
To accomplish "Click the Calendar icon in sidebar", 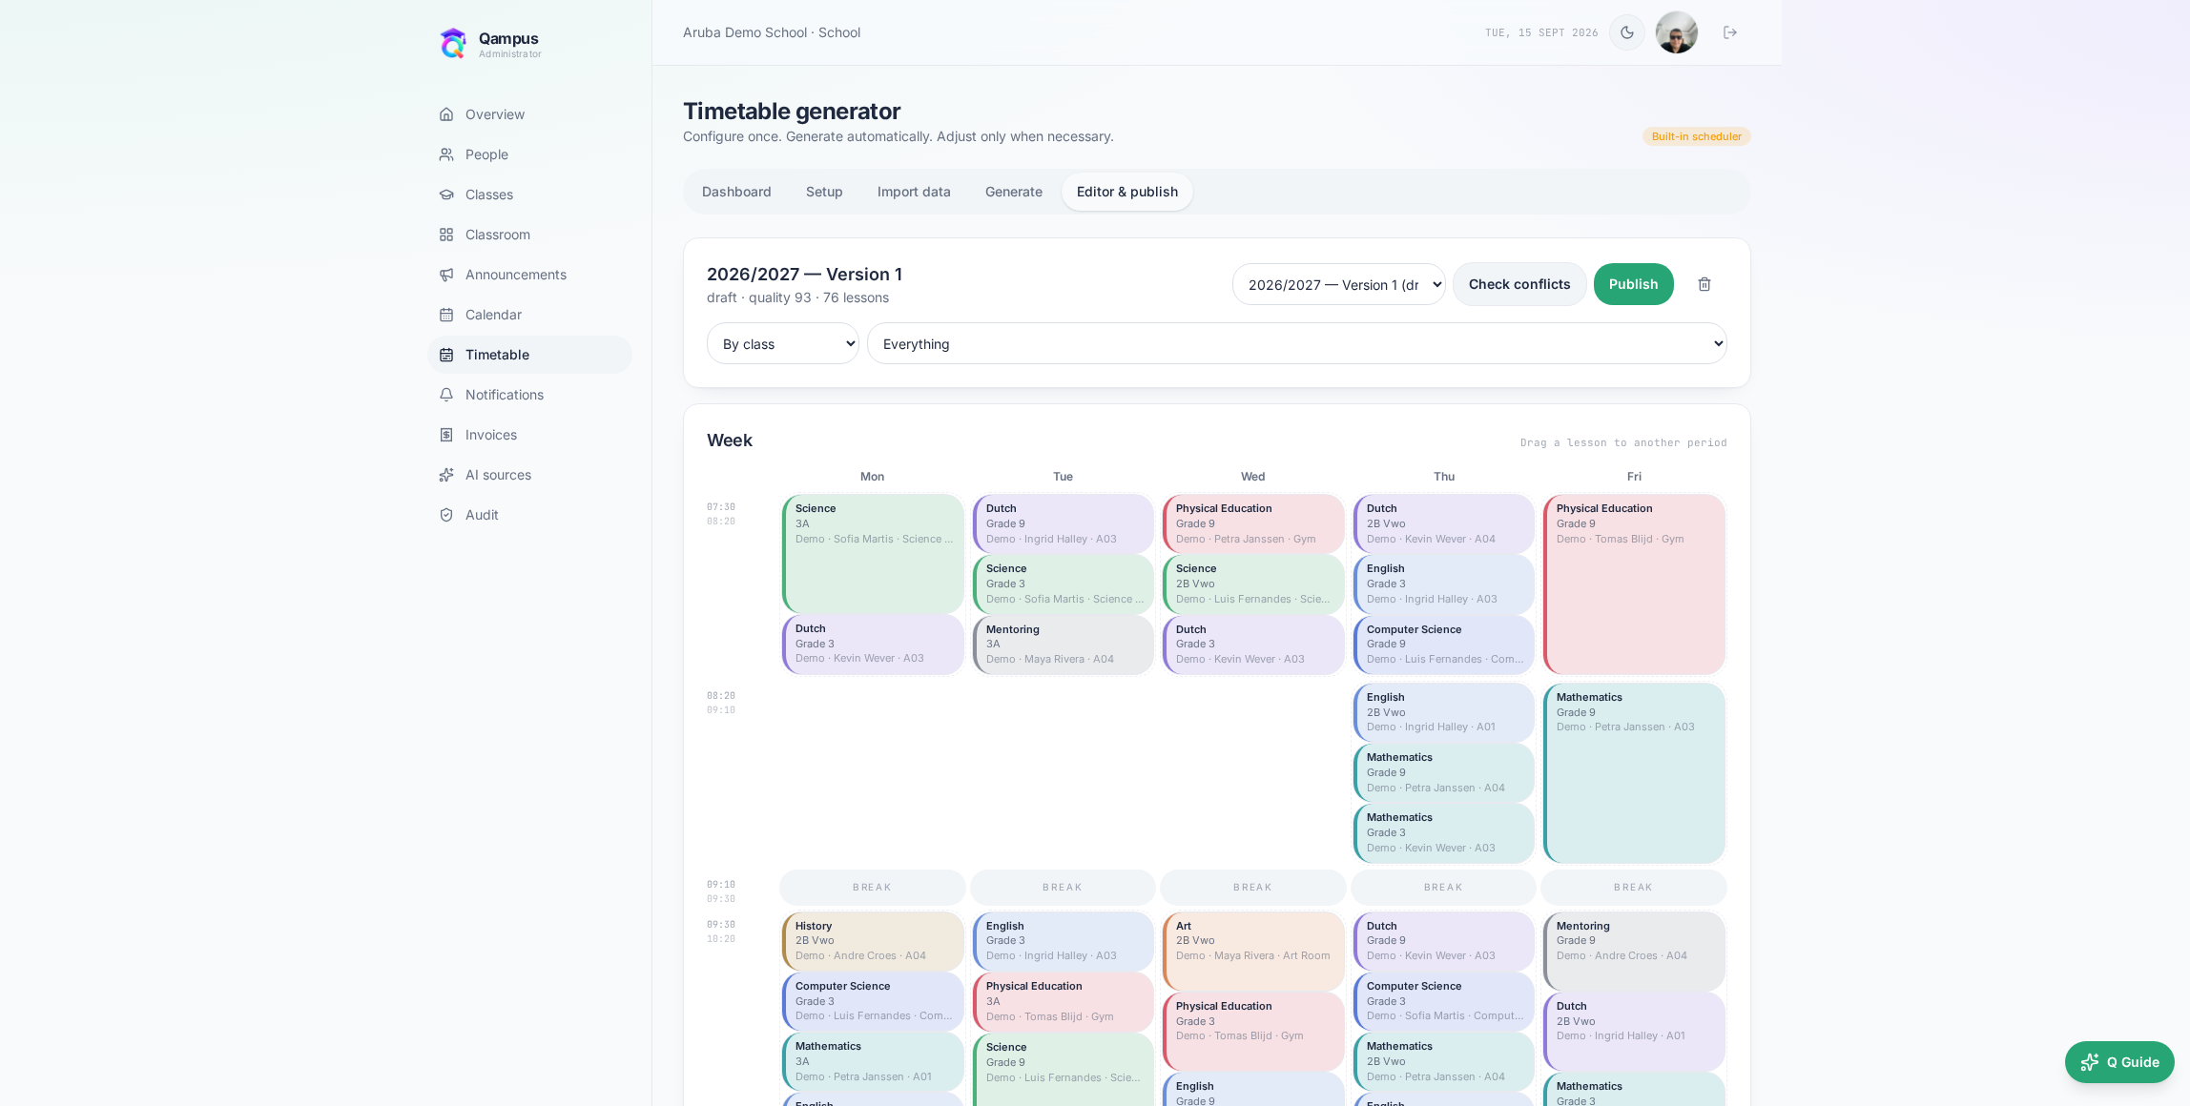I will point(446,315).
